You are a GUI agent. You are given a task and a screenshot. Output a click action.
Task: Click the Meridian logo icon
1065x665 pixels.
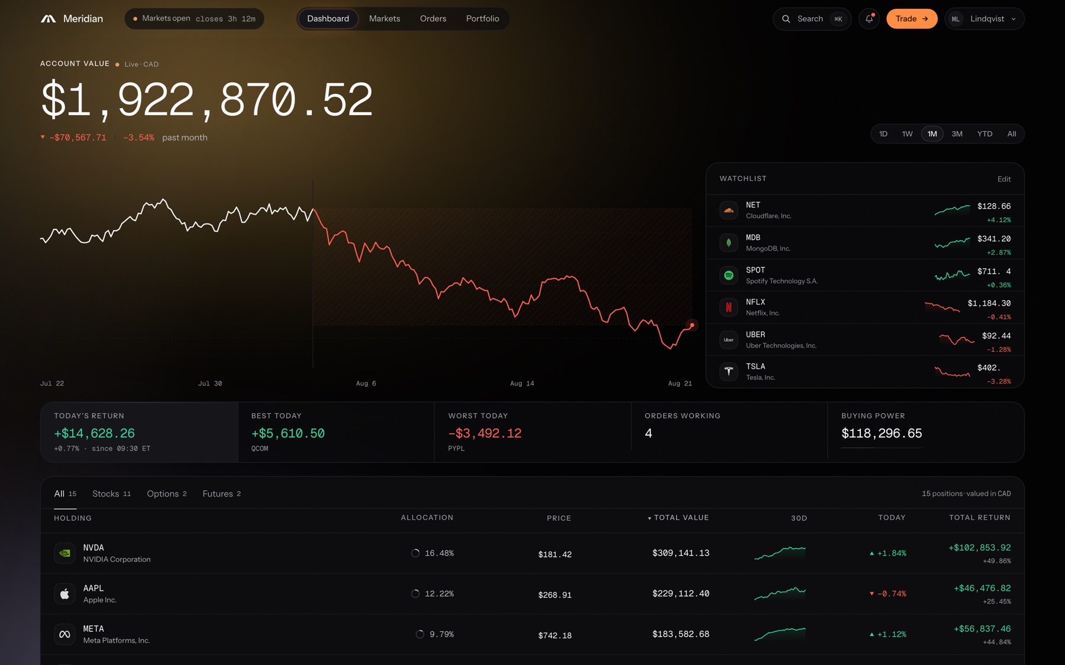point(48,19)
